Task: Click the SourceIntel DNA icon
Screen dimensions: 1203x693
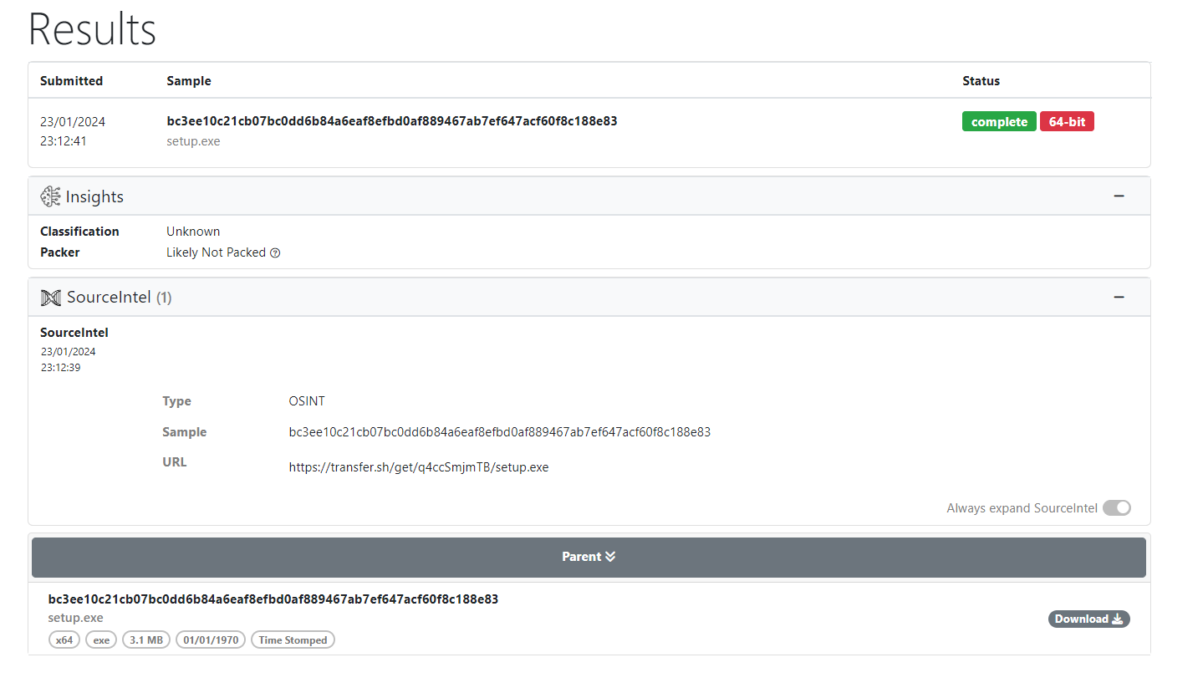Action: [50, 297]
